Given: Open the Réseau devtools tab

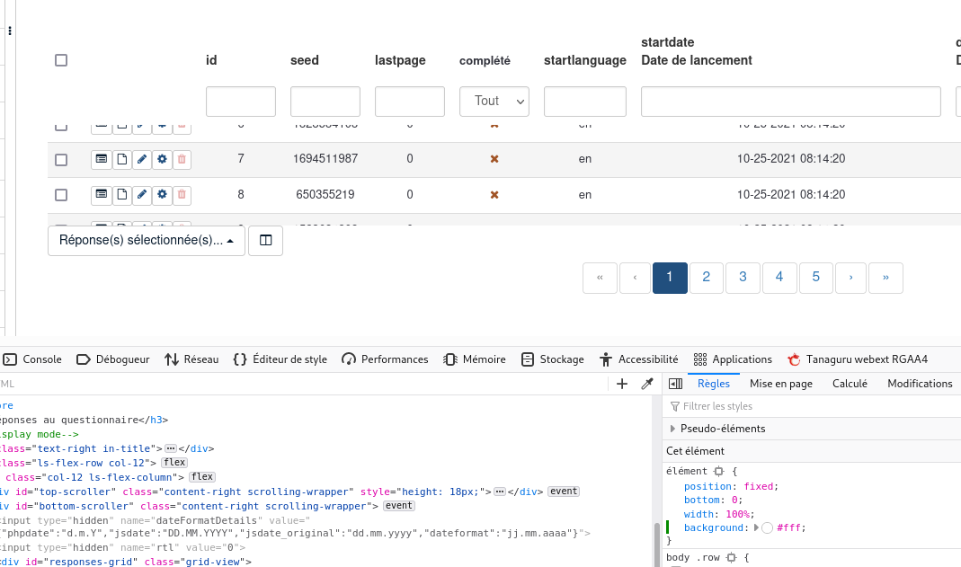Looking at the screenshot, I should coord(191,359).
